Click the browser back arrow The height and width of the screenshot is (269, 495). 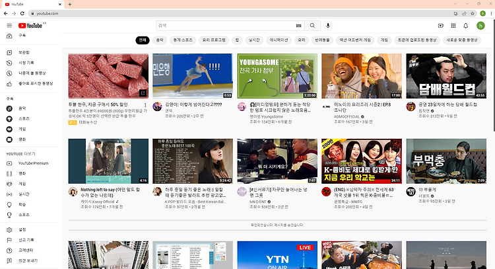5,14
